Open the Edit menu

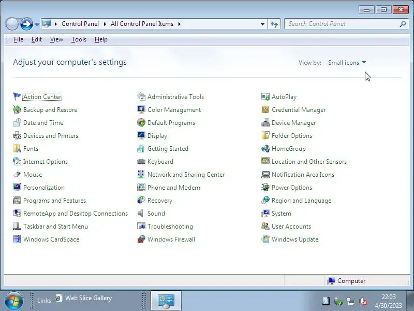pos(36,39)
